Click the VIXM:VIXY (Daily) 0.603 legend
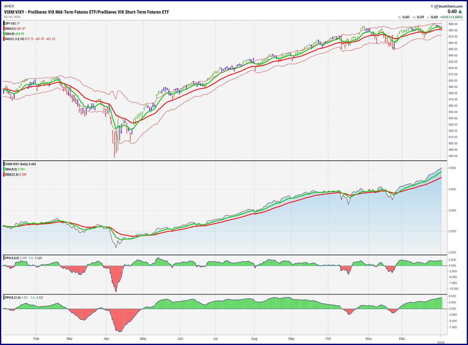This screenshot has width=468, height=345. pos(21,164)
